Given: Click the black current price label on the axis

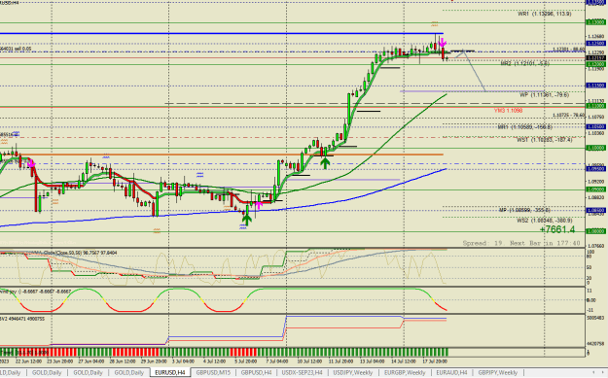Looking at the screenshot, I should [595, 58].
